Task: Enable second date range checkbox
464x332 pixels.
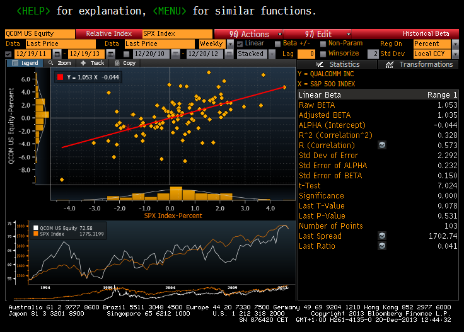Action: [126, 54]
